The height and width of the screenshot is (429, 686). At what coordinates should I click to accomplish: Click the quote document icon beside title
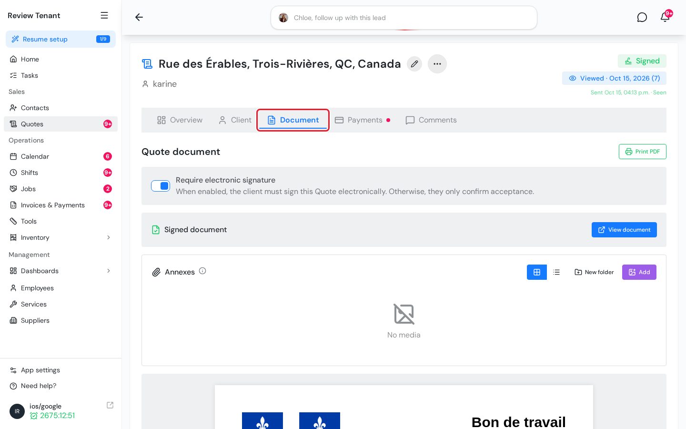click(147, 64)
